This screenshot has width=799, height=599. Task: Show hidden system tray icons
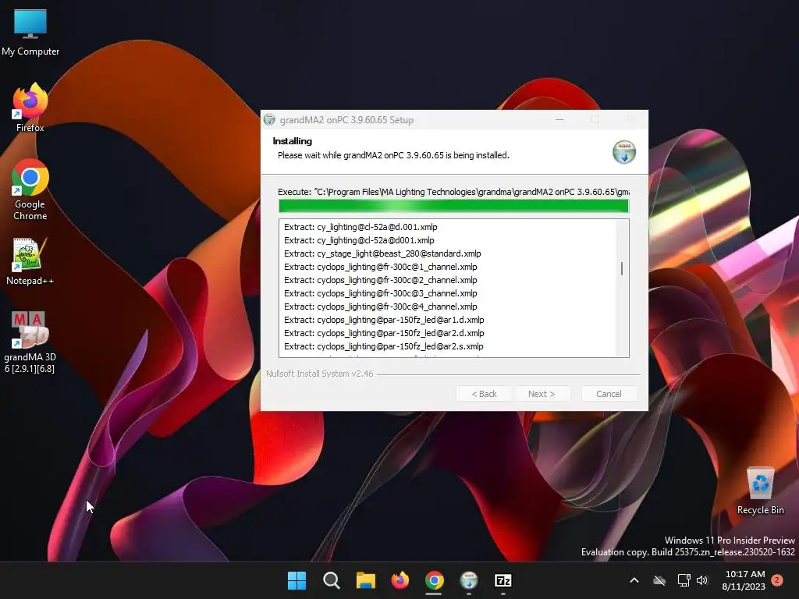point(634,580)
